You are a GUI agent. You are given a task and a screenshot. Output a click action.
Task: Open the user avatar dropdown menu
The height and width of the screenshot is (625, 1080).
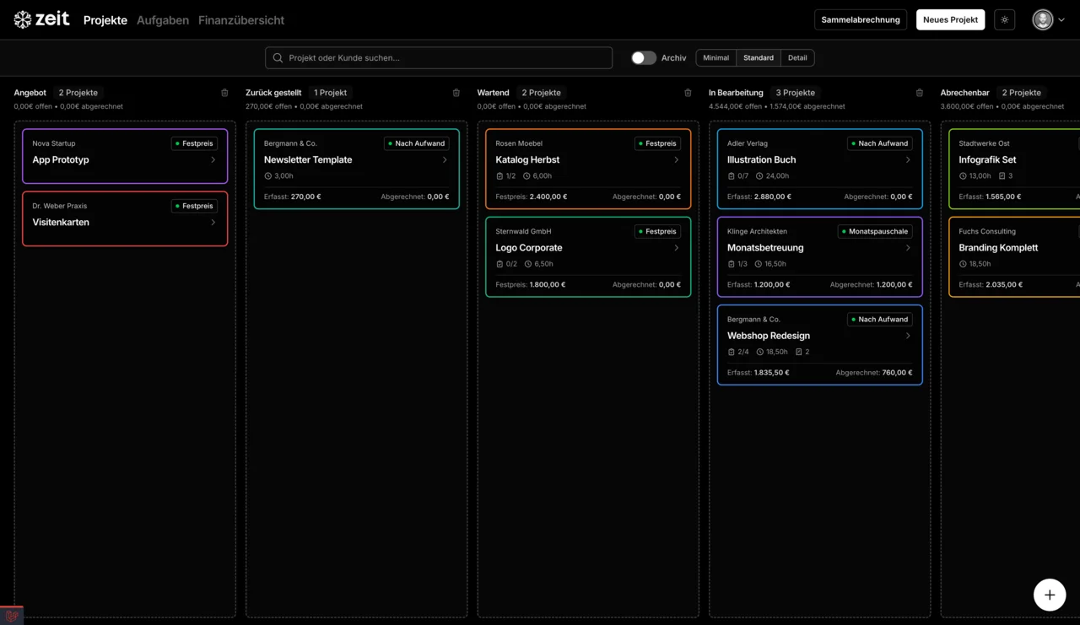pos(1048,19)
